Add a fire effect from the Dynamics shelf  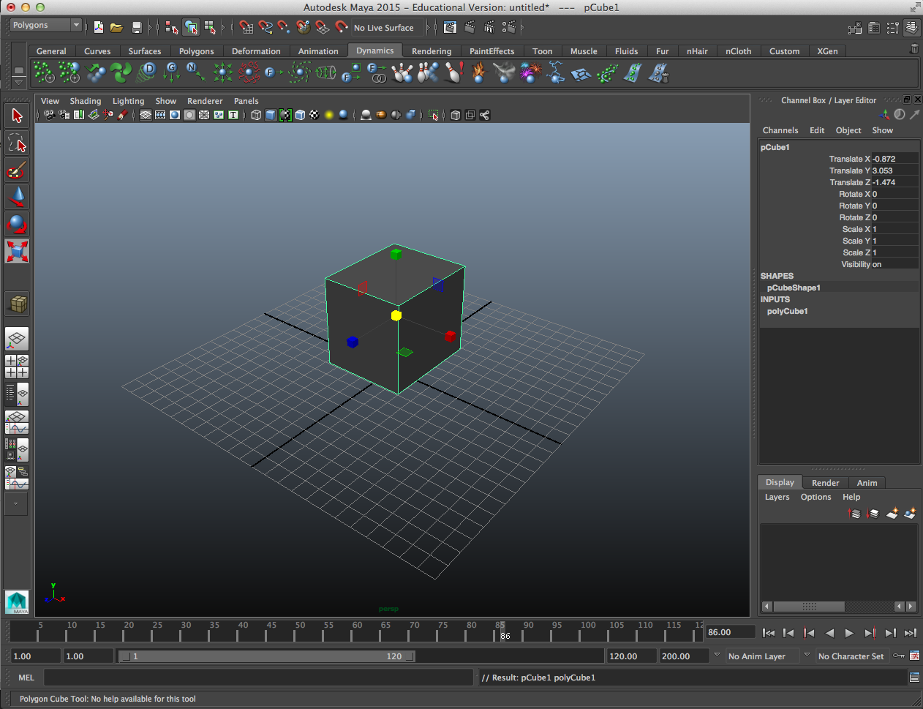(x=478, y=72)
